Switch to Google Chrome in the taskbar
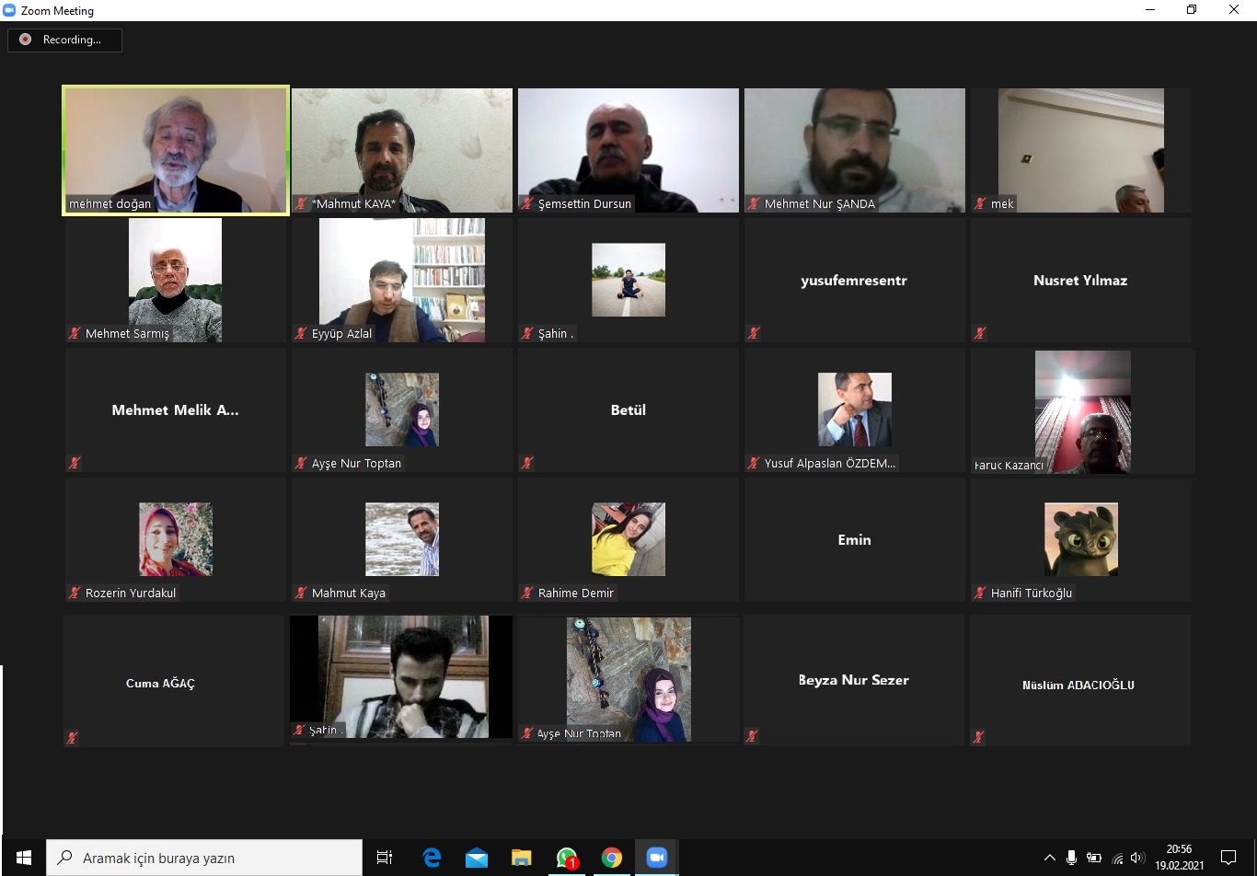 tap(612, 858)
